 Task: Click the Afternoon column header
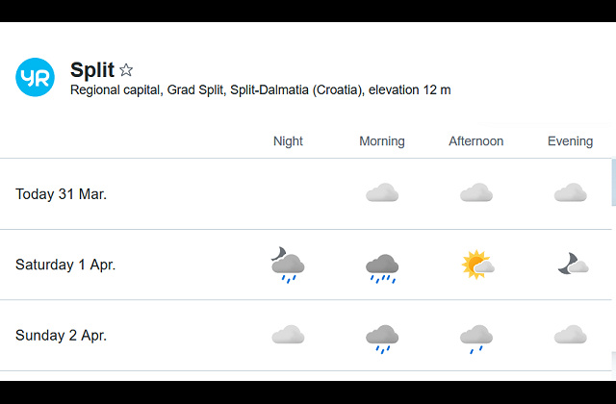[475, 141]
